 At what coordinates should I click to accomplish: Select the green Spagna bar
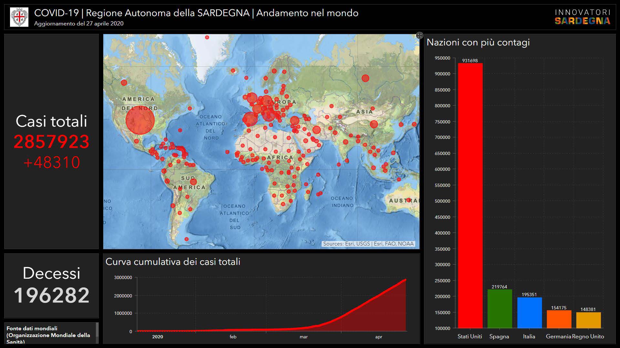(499, 308)
